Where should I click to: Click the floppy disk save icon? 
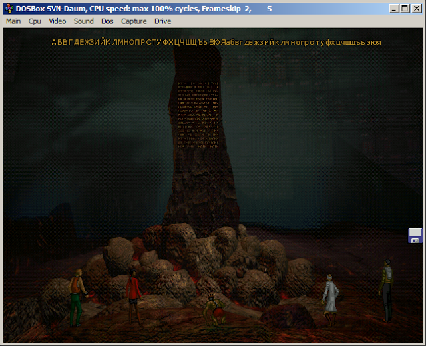click(x=415, y=236)
